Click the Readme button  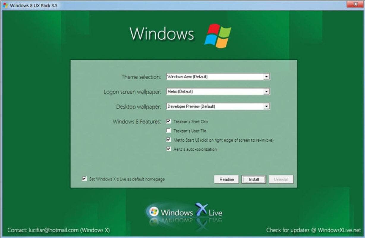(226, 179)
